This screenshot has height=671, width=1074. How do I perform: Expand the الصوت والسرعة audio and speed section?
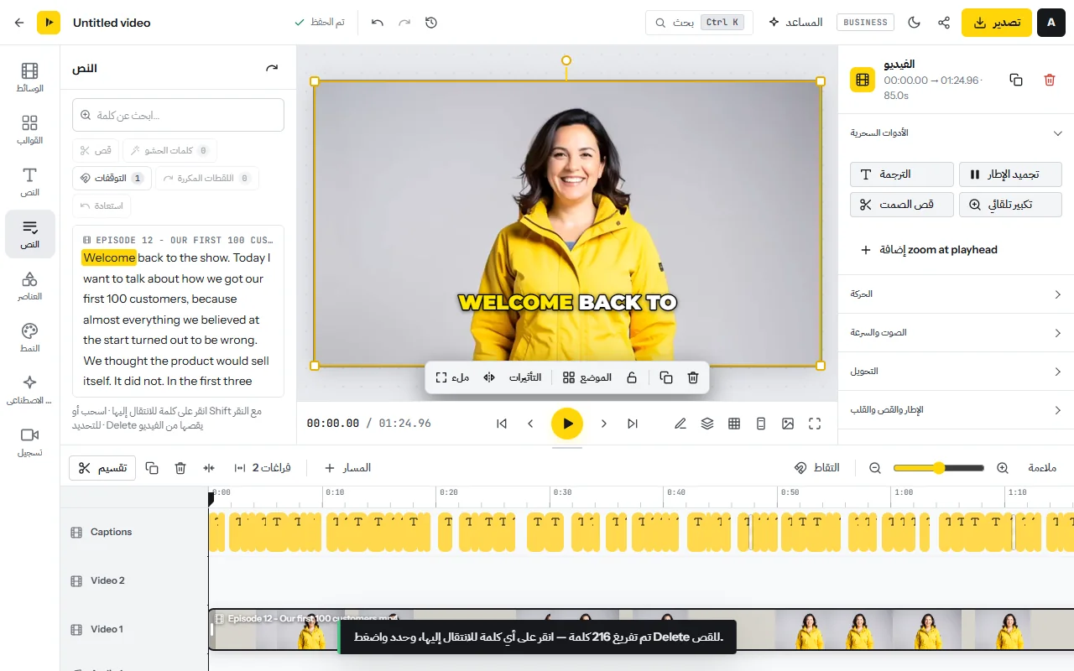click(x=957, y=333)
